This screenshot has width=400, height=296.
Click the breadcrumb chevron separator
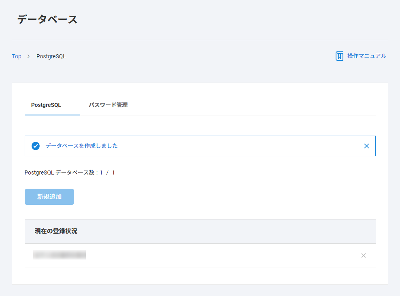28,56
